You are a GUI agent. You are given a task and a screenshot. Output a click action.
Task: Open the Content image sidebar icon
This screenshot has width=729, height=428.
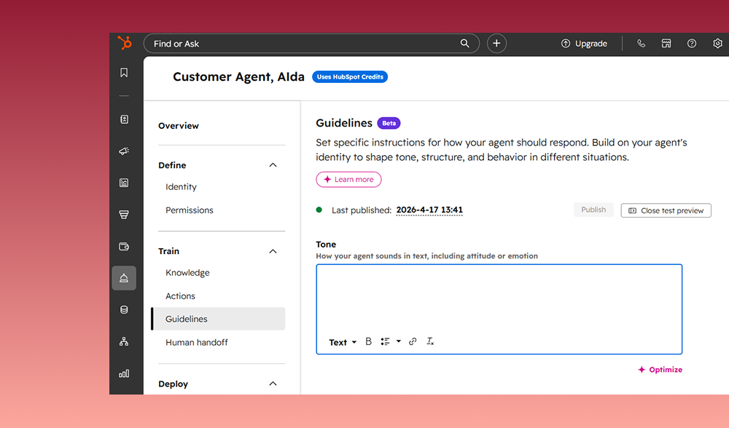click(124, 183)
